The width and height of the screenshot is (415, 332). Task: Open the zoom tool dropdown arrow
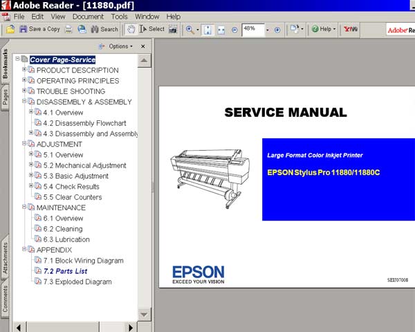(197, 30)
